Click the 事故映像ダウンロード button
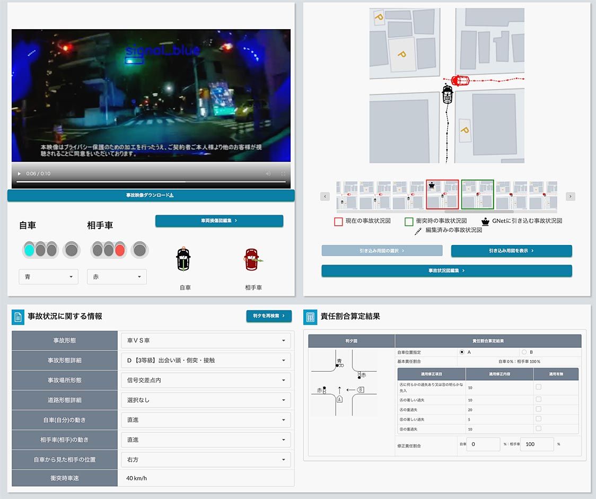This screenshot has width=596, height=499. coord(151,195)
